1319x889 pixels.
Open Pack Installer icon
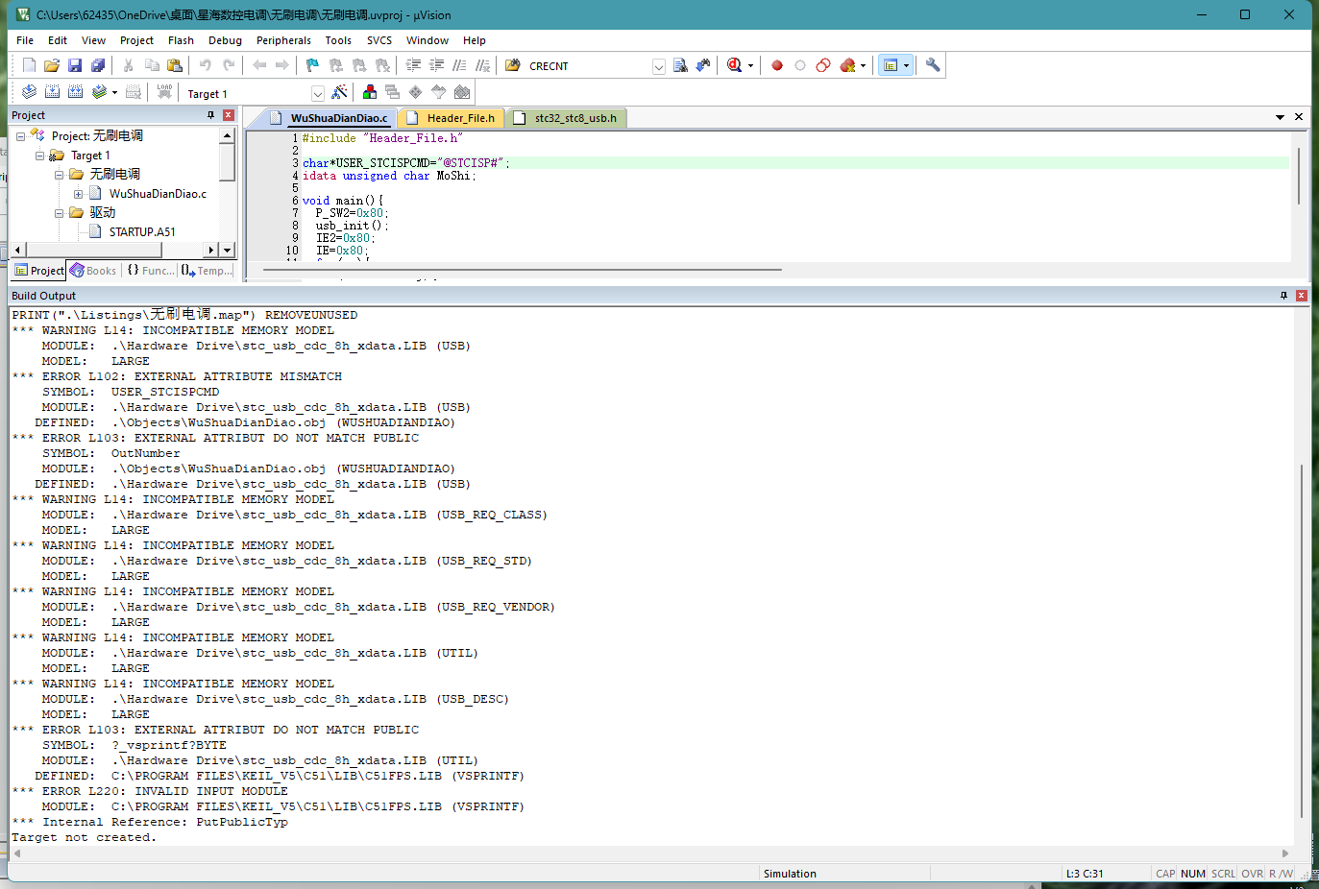pos(462,92)
